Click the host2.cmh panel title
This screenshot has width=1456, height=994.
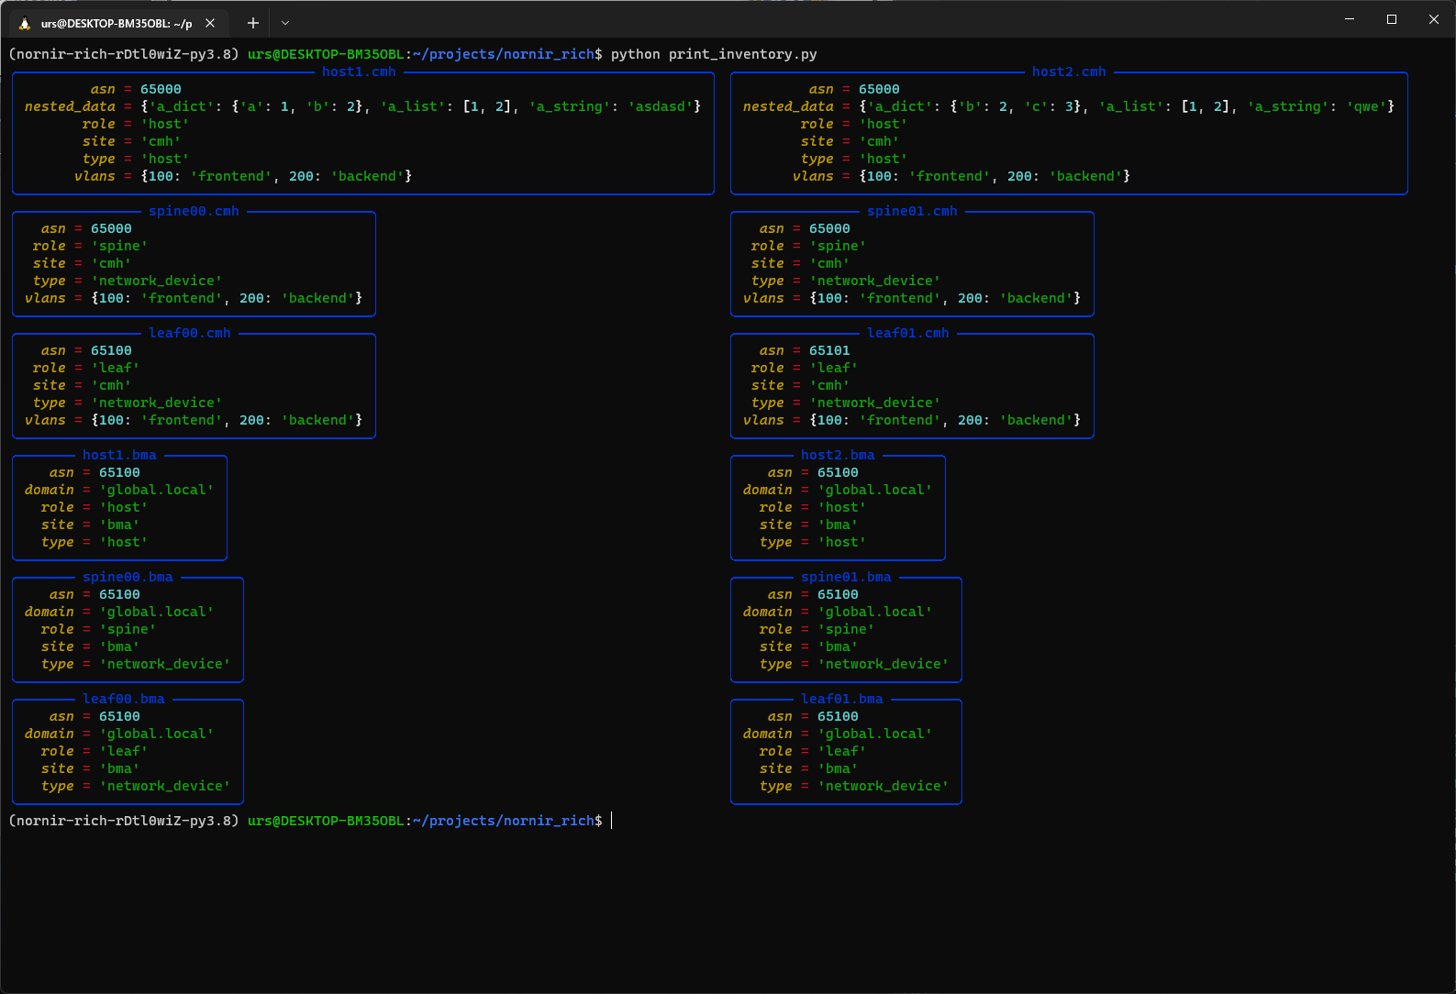1069,72
